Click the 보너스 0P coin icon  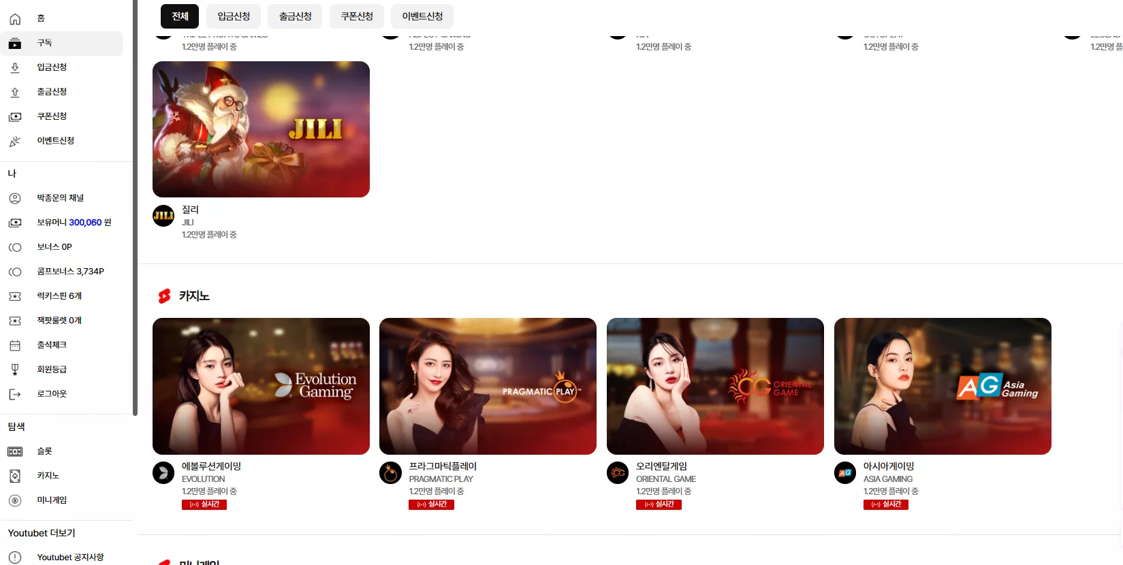[x=15, y=247]
